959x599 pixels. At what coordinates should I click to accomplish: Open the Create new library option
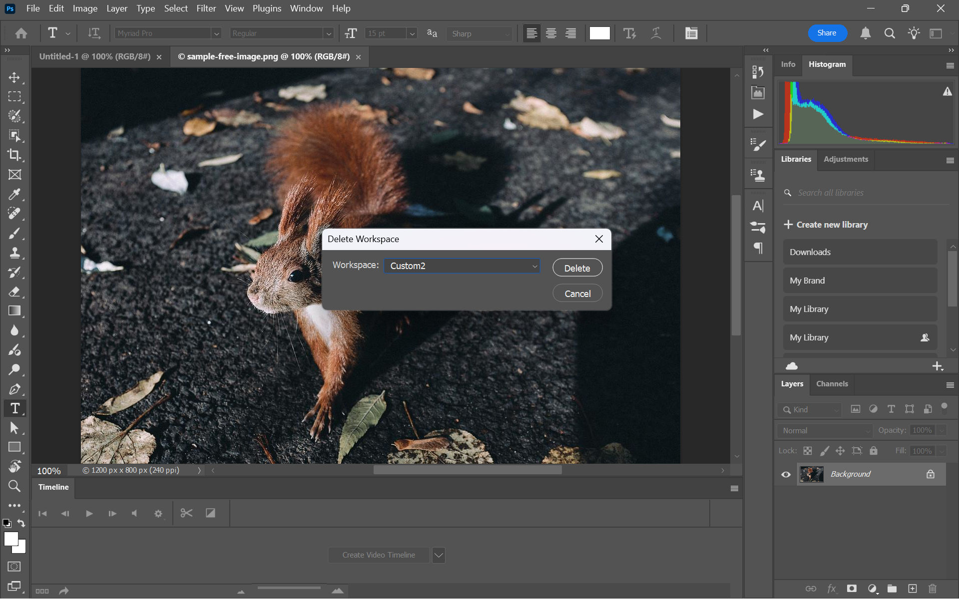tap(831, 225)
